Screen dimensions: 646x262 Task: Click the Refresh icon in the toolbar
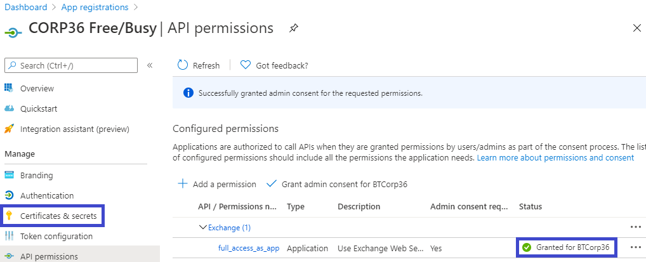(183, 65)
